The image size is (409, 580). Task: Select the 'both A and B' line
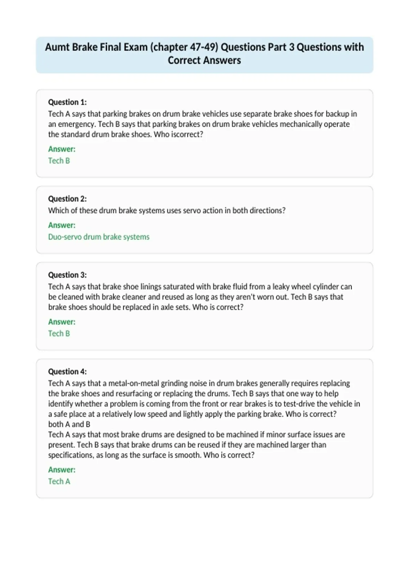pos(69,424)
